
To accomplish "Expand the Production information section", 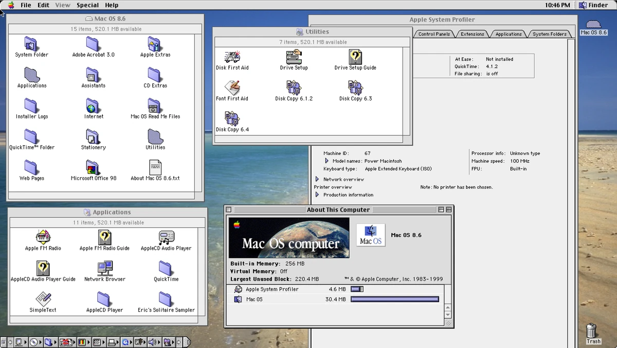I will tap(317, 195).
